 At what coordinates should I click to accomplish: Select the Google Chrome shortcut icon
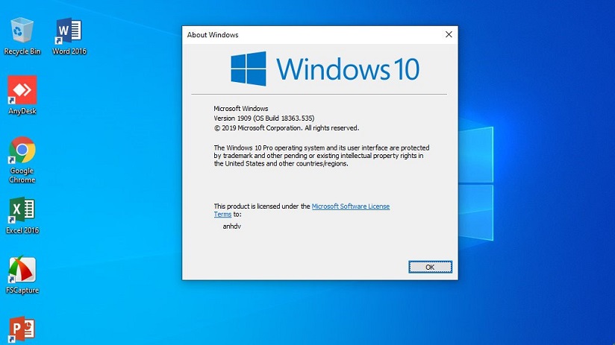(22, 151)
